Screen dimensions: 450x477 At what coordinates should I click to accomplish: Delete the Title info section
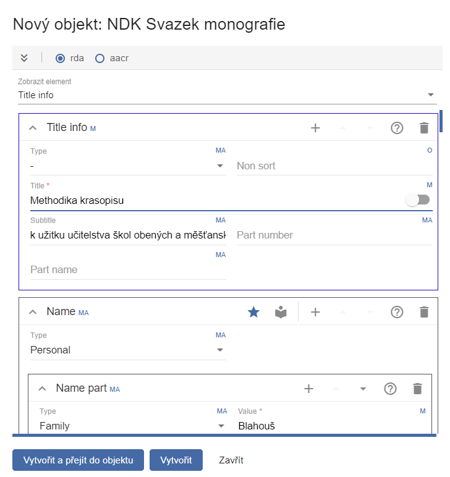coord(424,128)
